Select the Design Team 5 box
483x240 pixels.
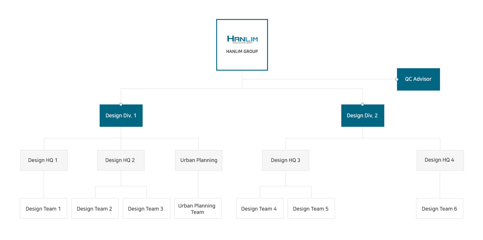(x=311, y=208)
